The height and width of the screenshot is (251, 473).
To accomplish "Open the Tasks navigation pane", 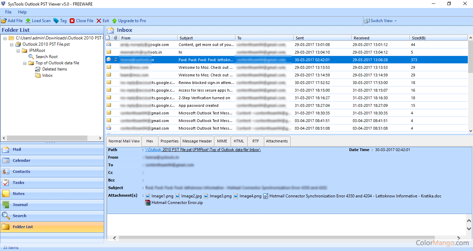I will pyautogui.click(x=52, y=183).
